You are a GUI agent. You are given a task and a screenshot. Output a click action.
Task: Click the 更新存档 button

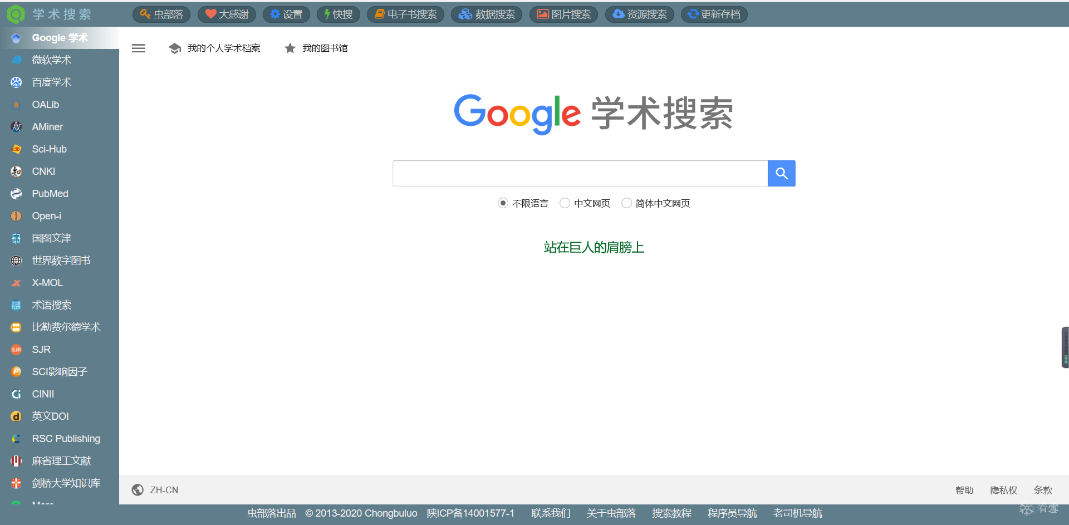tap(714, 14)
